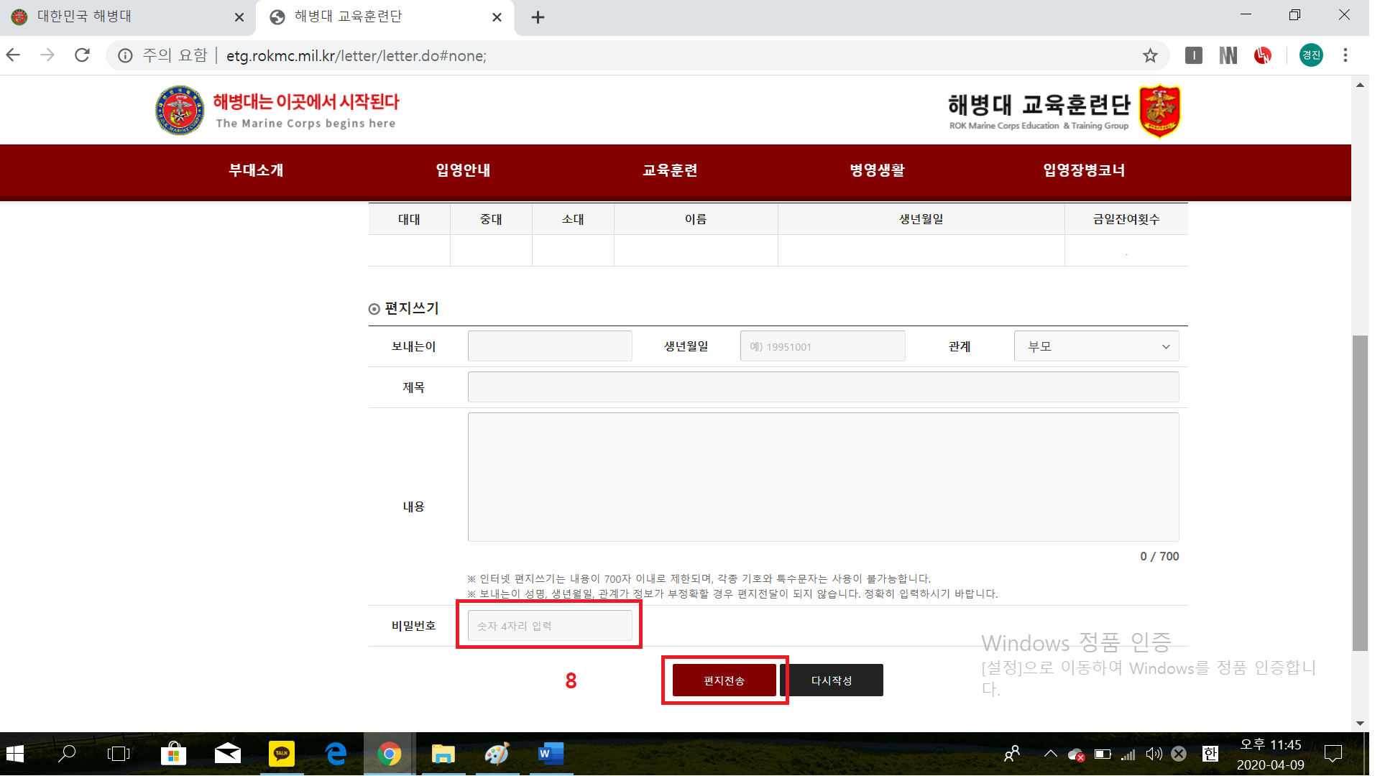
Task: Expand the 관계 dropdown showing 부모
Action: [1096, 346]
